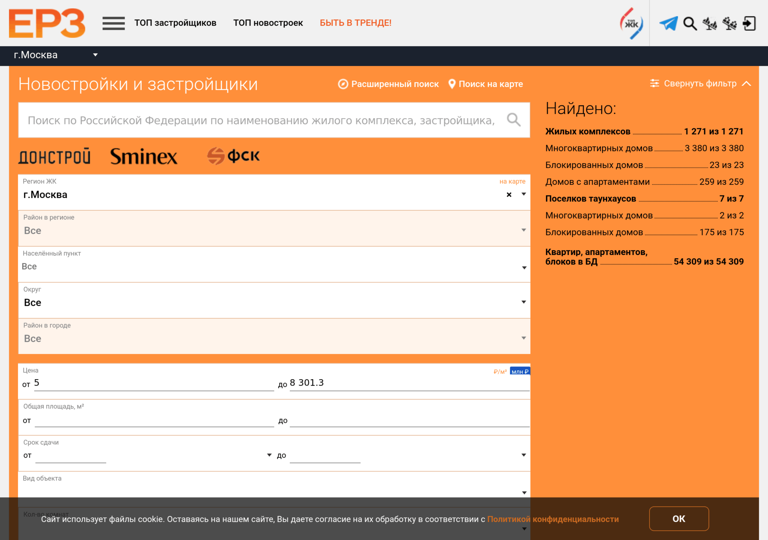Click Многоквартирных домов '2 из 2' row
The height and width of the screenshot is (540, 768).
click(x=645, y=216)
